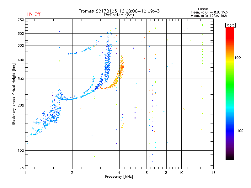The width and height of the screenshot is (251, 188).
Task: Select the 'mean, sd,O: -68.8, 15.5' line
Action: click(x=209, y=12)
